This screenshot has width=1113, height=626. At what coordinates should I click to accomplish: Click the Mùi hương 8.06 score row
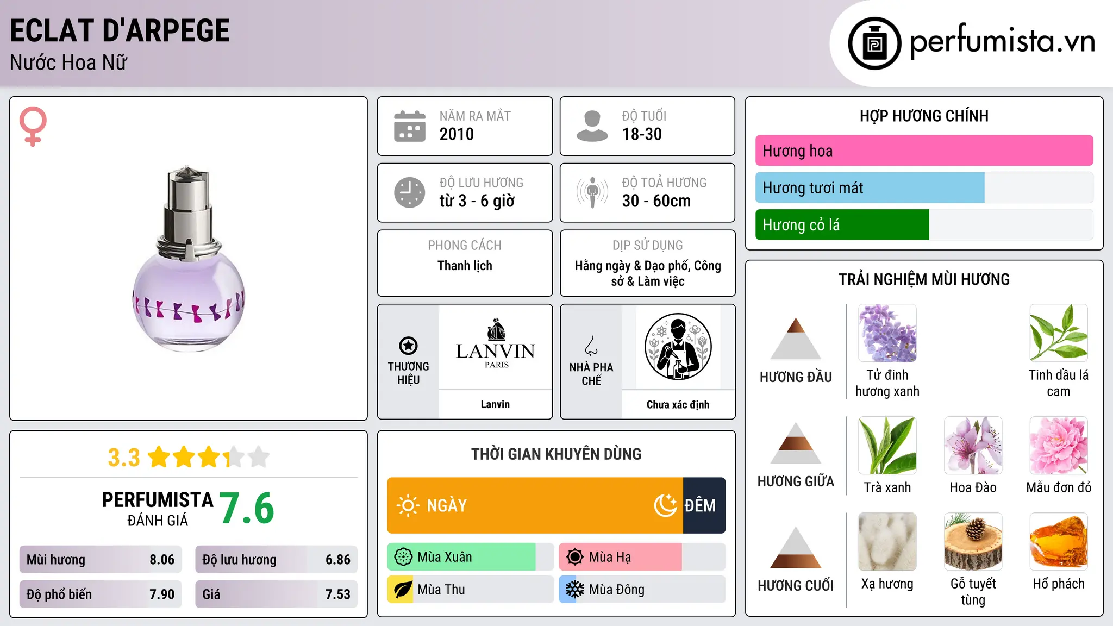pos(101,559)
